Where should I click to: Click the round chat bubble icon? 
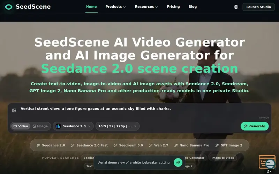pyautogui.click(x=270, y=164)
